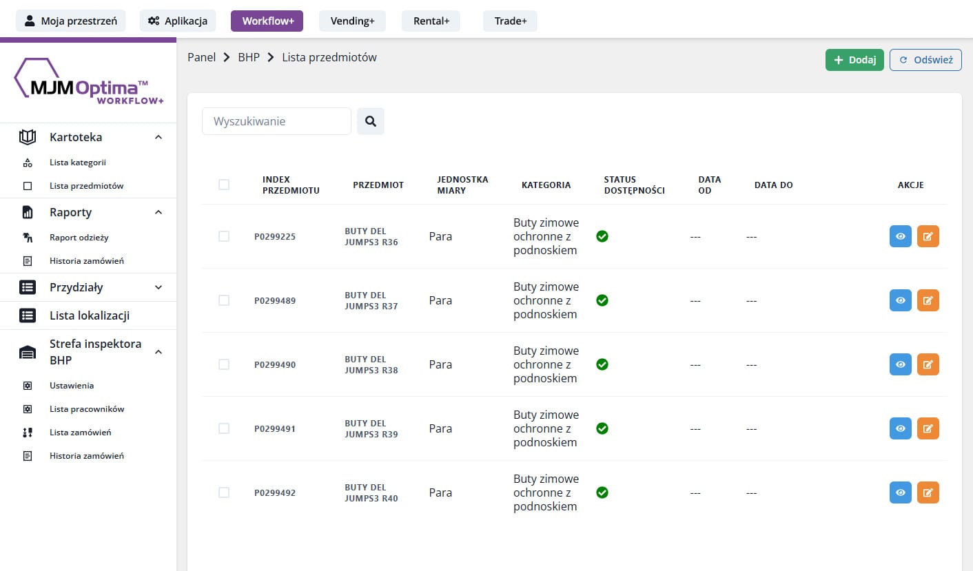
Task: Expand the Przydziały section
Action: point(158,287)
